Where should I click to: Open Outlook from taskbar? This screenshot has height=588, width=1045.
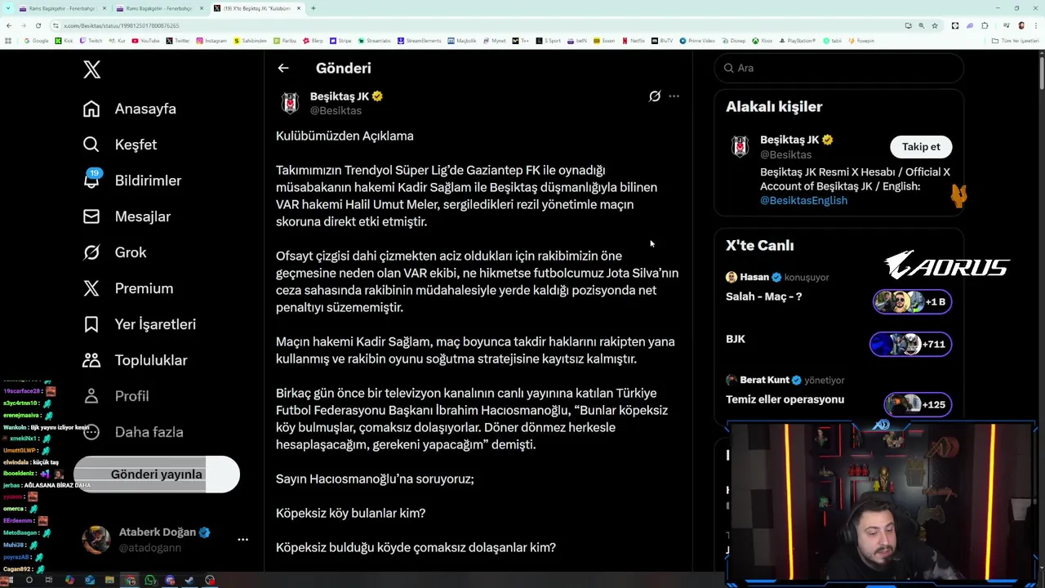point(90,580)
